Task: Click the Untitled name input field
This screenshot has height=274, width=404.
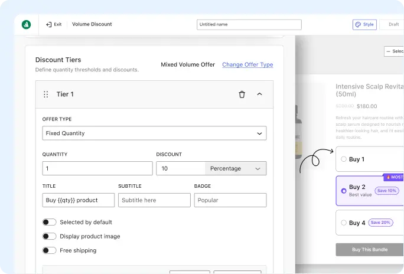Action: (249, 25)
